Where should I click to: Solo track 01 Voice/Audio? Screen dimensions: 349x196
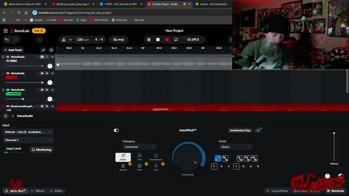(47, 57)
